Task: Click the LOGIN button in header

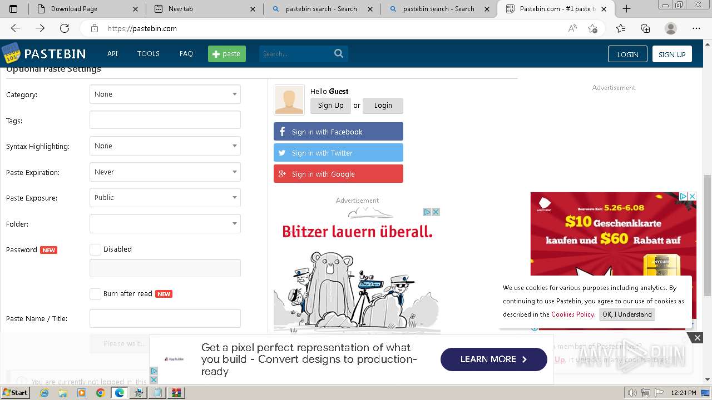Action: 627,54
